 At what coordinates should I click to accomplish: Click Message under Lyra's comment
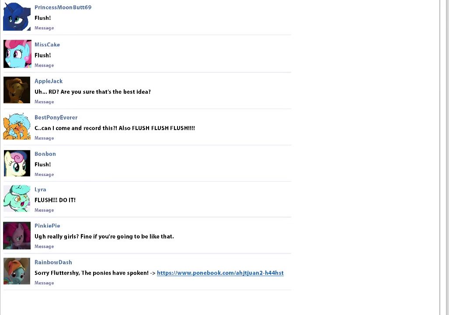pos(44,210)
